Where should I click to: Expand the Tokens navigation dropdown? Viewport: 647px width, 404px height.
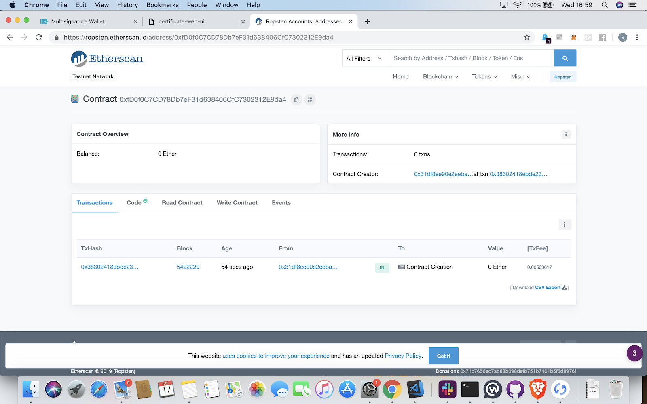[x=484, y=77]
